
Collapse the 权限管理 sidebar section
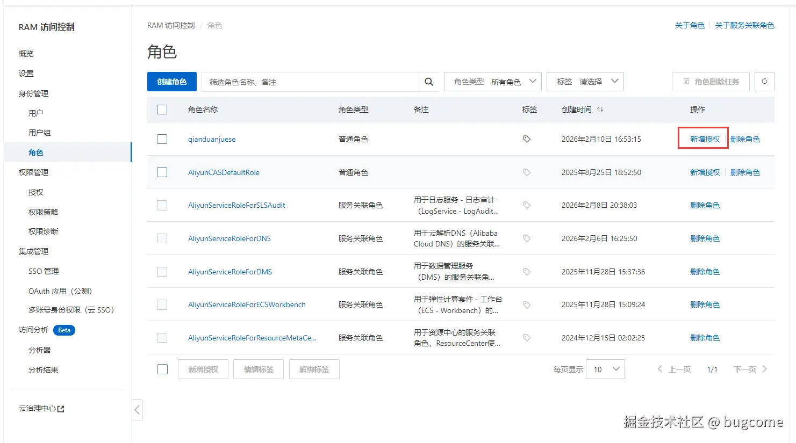pos(33,172)
